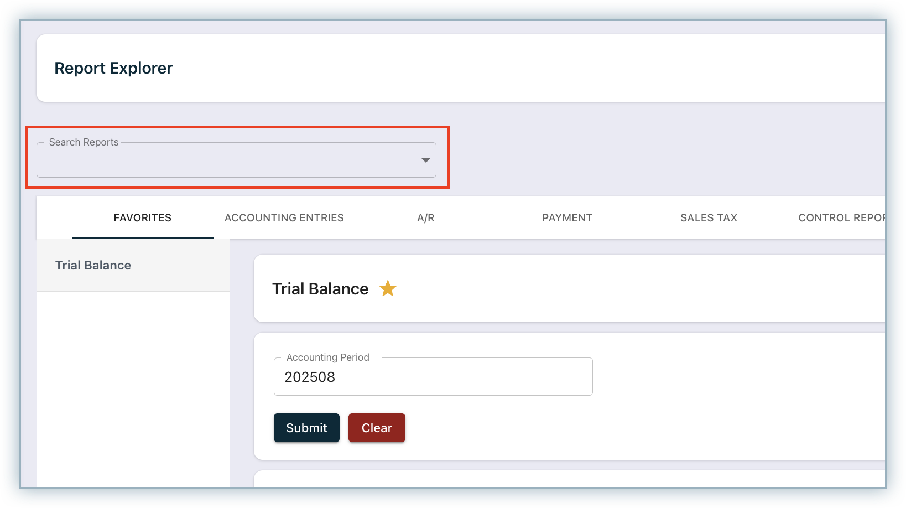Click blank sidebar area below Trial Balance
Screen dimensions: 906x508
coord(133,387)
